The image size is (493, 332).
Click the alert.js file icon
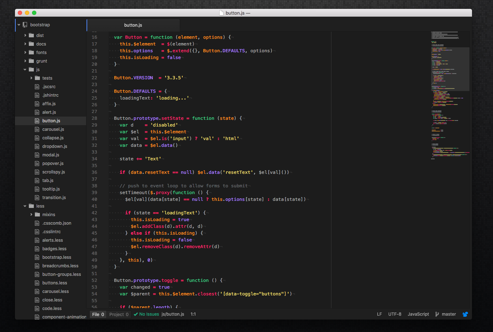pos(37,112)
